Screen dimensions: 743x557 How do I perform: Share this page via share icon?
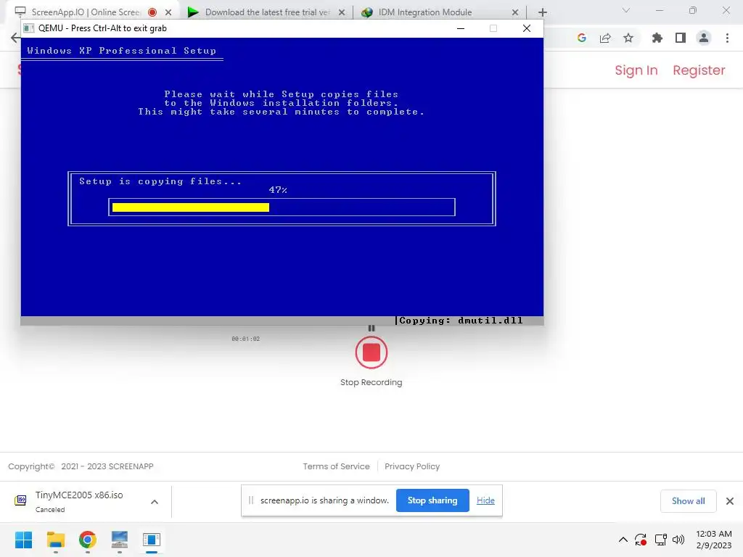click(x=605, y=38)
